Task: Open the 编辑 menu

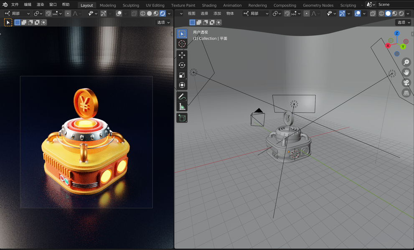Action: (28, 5)
